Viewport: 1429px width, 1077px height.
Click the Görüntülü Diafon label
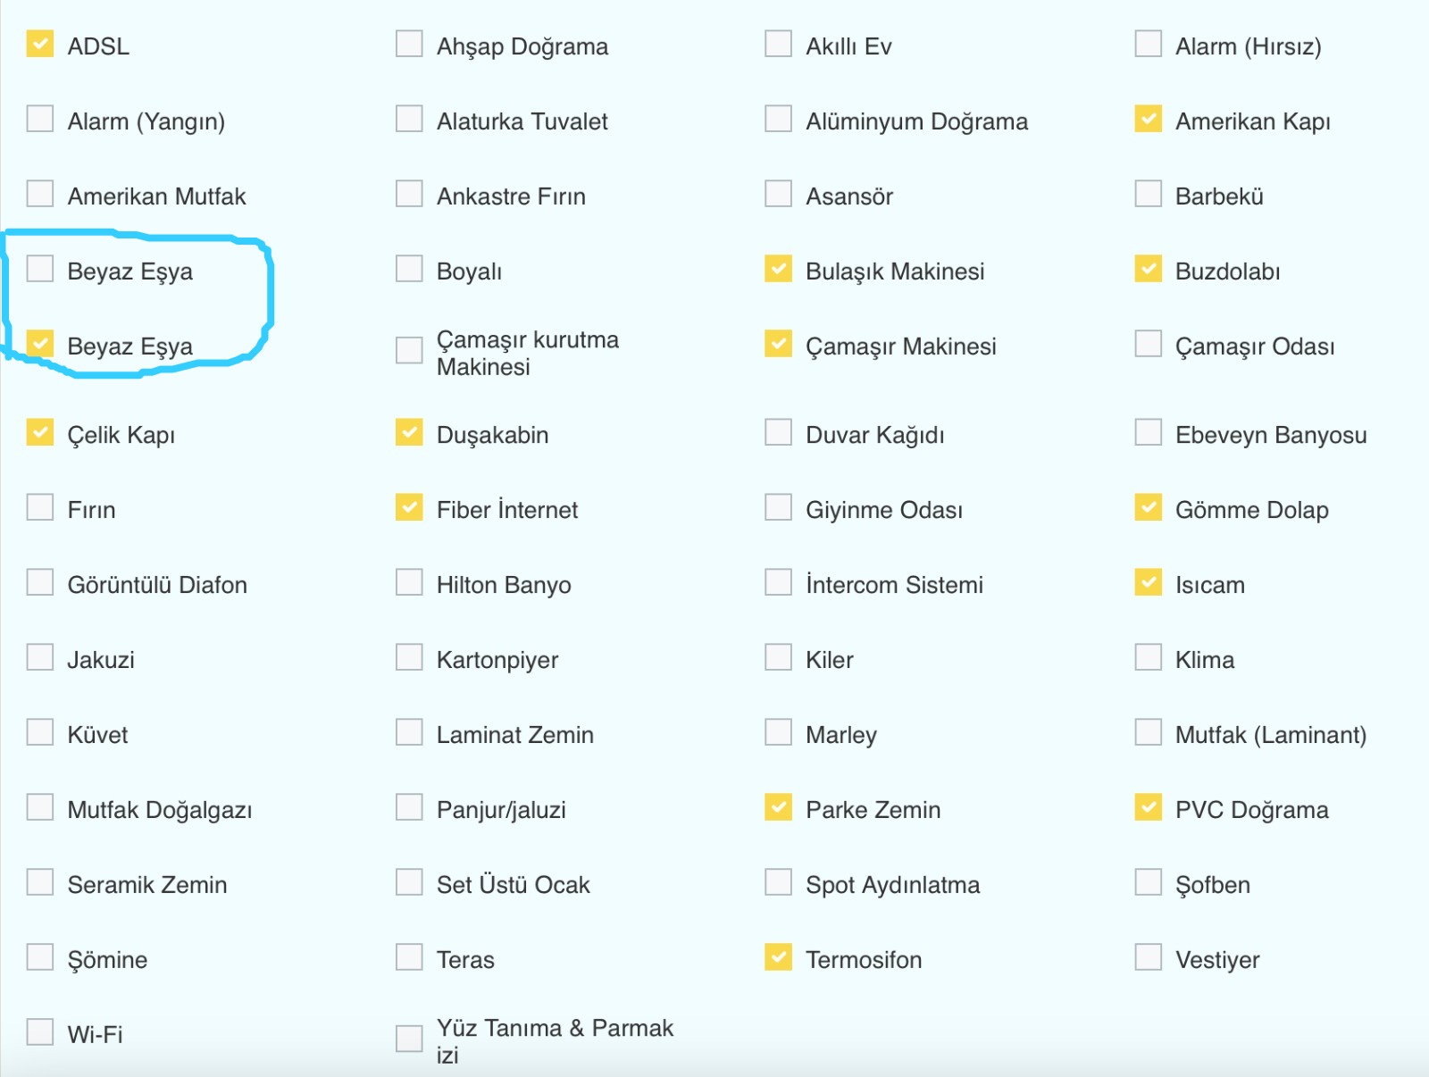(x=157, y=585)
